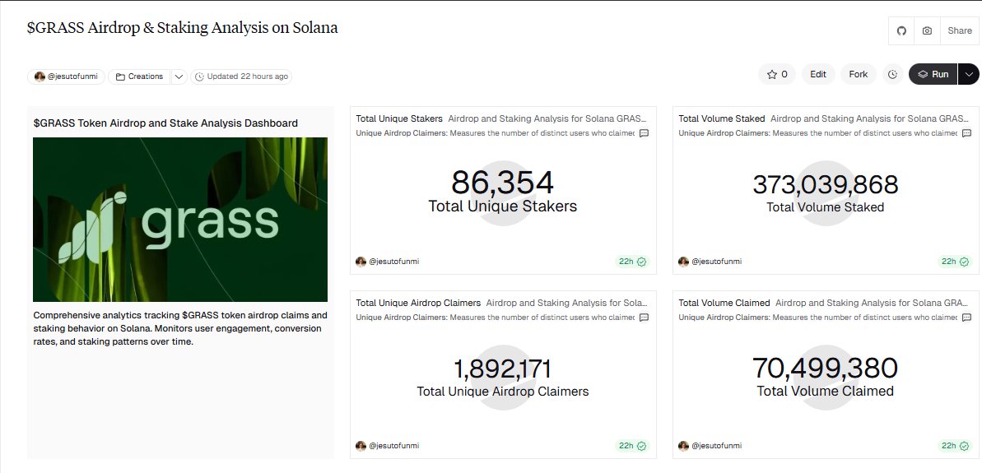
Task: Click the 22h freshness badge on Total Volume Claimed
Action: click(x=955, y=446)
